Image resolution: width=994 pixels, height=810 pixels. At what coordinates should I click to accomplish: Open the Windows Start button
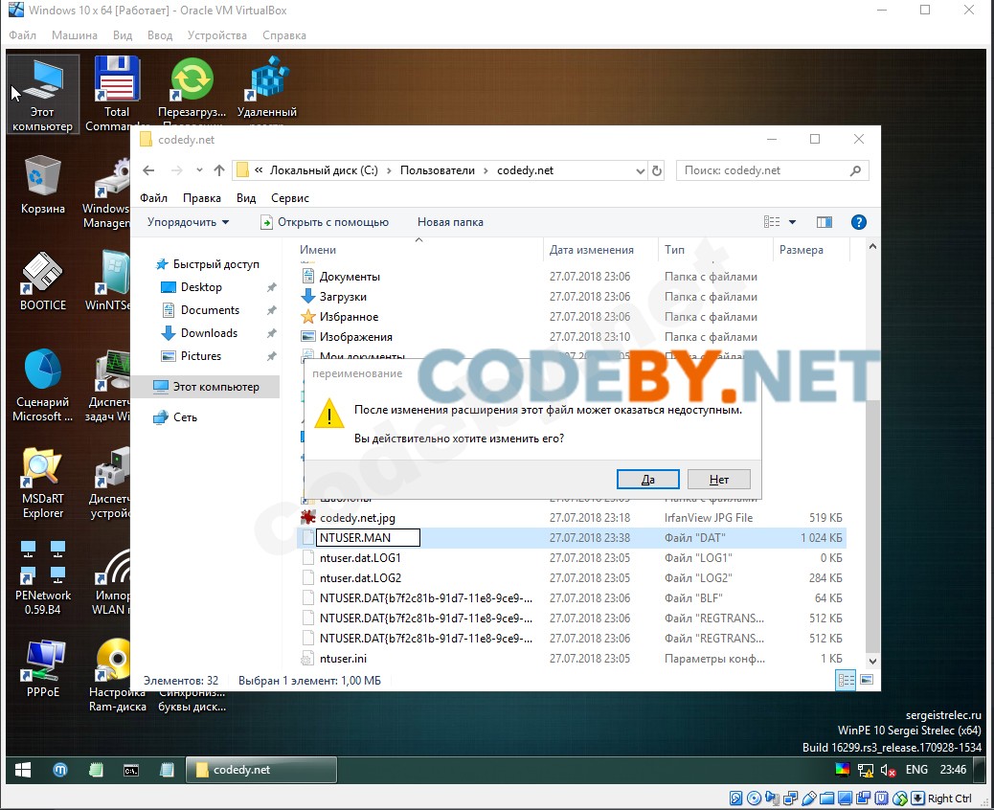(x=23, y=770)
